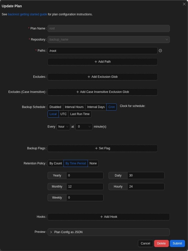Set schedule clock to UTC

coord(63,114)
